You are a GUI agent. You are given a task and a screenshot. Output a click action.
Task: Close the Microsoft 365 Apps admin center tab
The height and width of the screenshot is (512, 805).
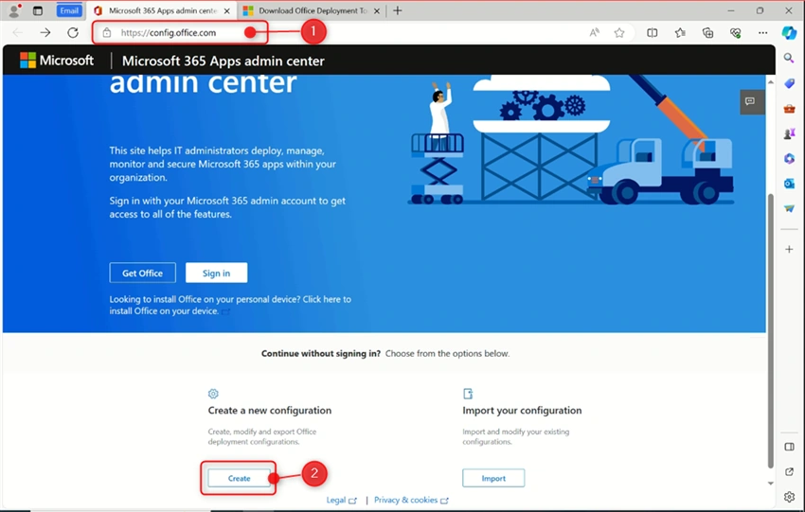tap(226, 10)
